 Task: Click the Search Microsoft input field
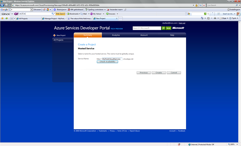[x=147, y=28]
